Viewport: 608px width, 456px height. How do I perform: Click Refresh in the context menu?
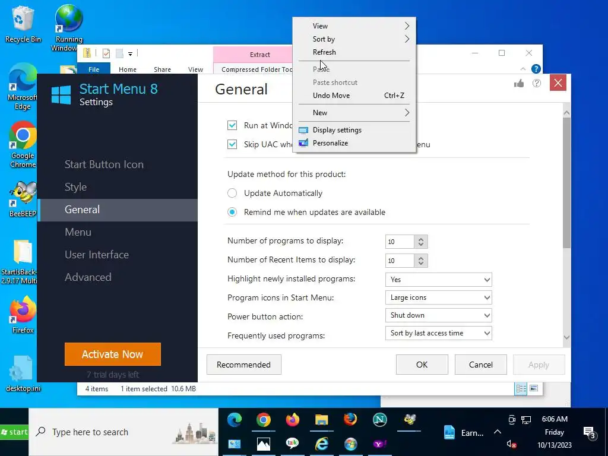[x=354, y=52]
